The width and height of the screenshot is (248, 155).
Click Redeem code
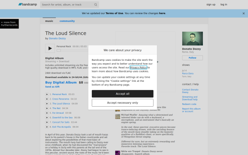[x=189, y=104]
